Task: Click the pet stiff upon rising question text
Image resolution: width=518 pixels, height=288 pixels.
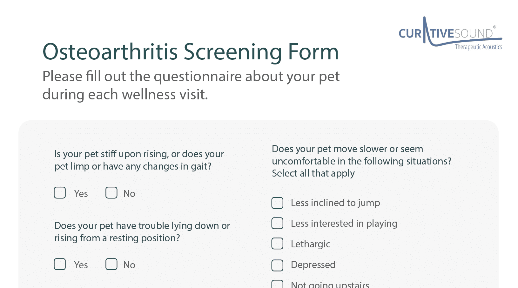Action: 139,160
